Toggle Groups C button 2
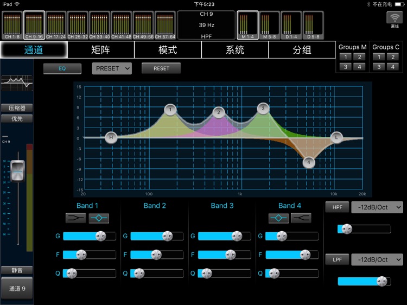 pos(393,57)
